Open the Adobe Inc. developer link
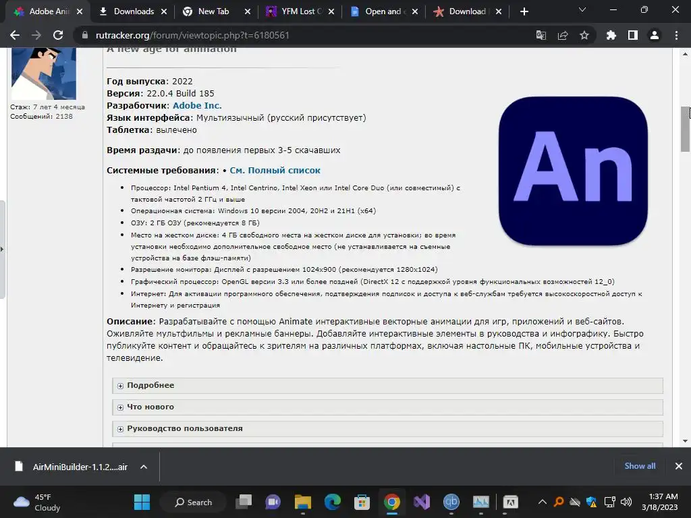Image resolution: width=691 pixels, height=518 pixels. pos(197,106)
